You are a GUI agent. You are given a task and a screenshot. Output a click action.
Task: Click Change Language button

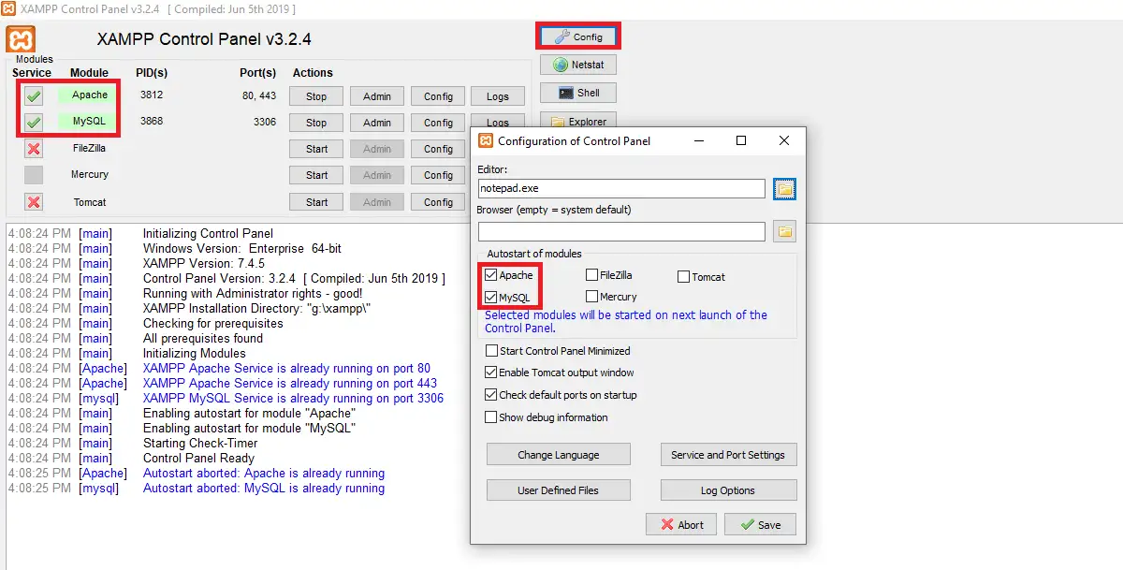[559, 455]
